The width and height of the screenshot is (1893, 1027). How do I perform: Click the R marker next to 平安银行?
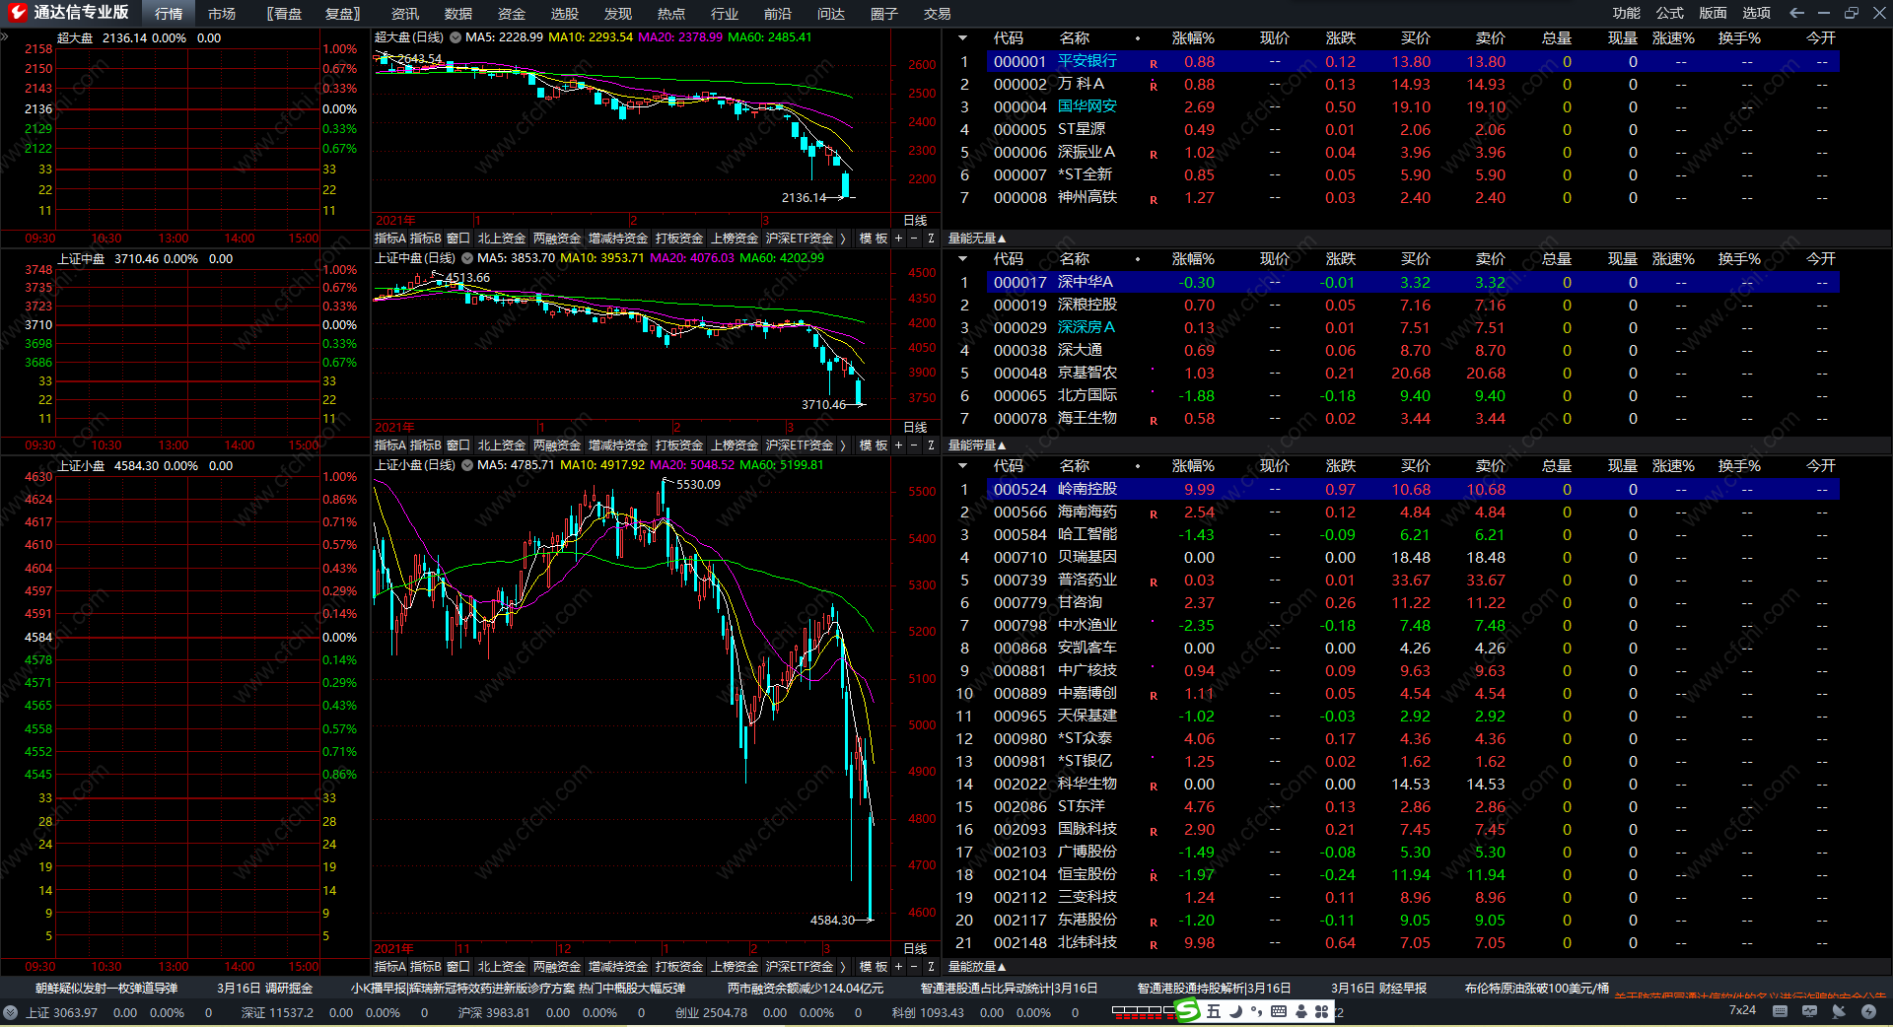point(1154,64)
